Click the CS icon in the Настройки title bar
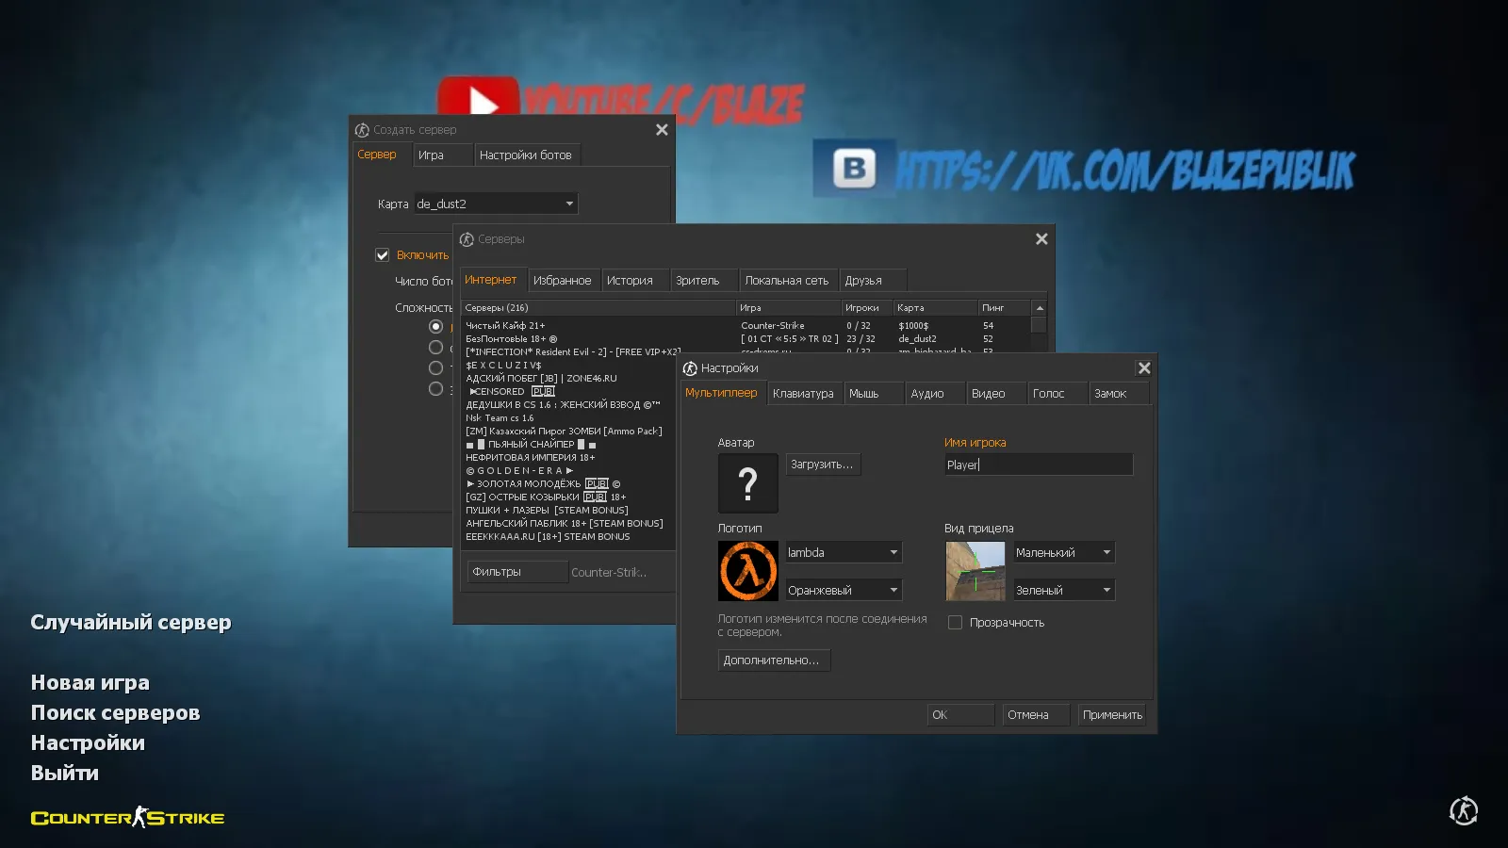Image resolution: width=1508 pixels, height=848 pixels. pyautogui.click(x=688, y=367)
